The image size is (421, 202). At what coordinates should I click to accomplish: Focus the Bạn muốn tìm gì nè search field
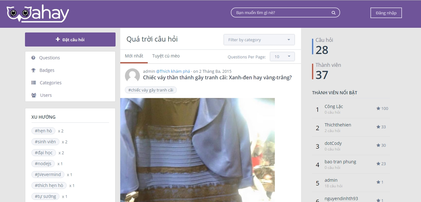(285, 13)
